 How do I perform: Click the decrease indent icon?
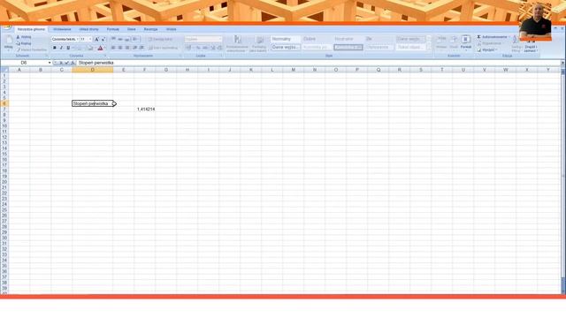[x=134, y=48]
